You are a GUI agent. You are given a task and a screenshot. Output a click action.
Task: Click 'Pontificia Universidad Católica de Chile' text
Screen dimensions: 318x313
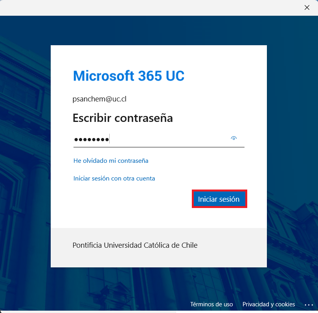click(x=135, y=245)
